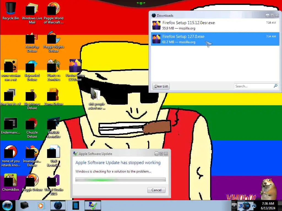Select the 'shit people asked me' folder

tap(96, 99)
